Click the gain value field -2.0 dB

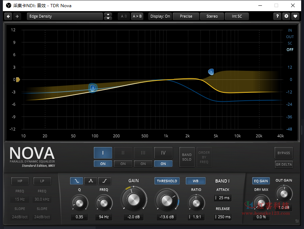[134, 217]
